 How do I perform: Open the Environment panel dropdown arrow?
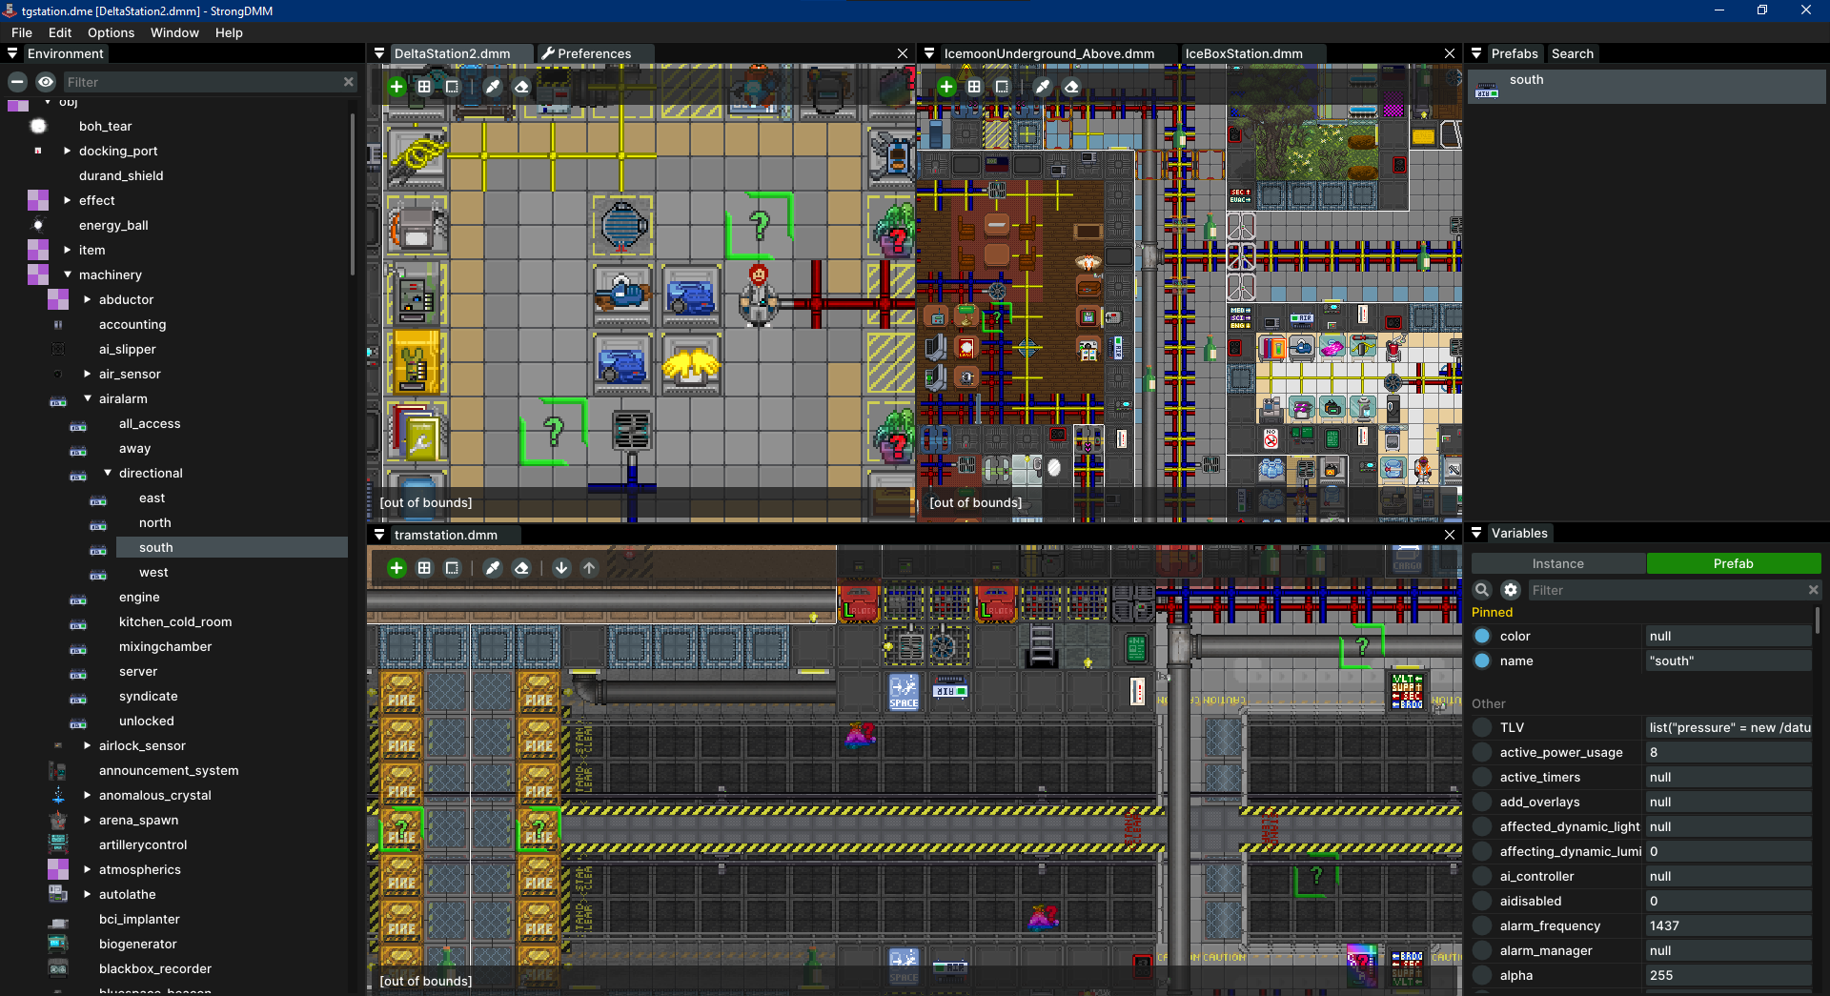(12, 53)
